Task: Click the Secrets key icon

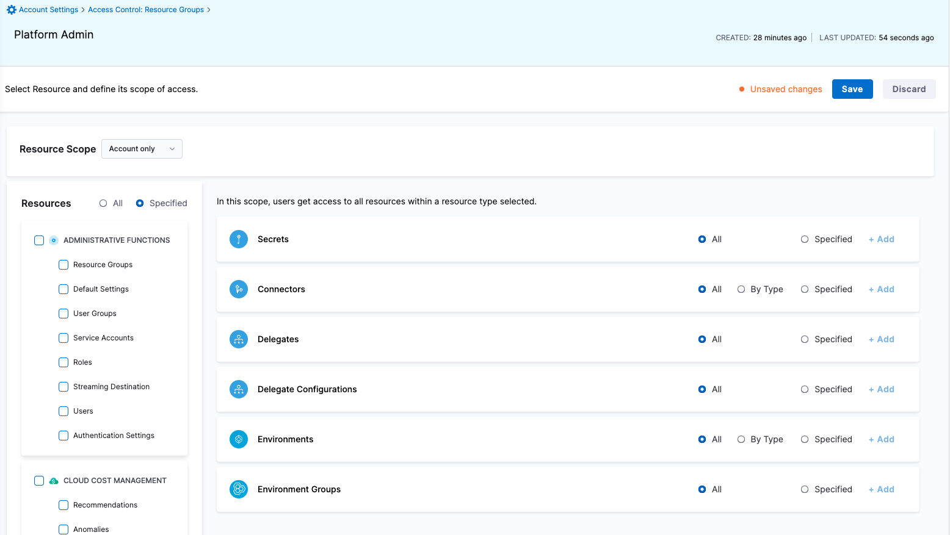Action: point(239,239)
